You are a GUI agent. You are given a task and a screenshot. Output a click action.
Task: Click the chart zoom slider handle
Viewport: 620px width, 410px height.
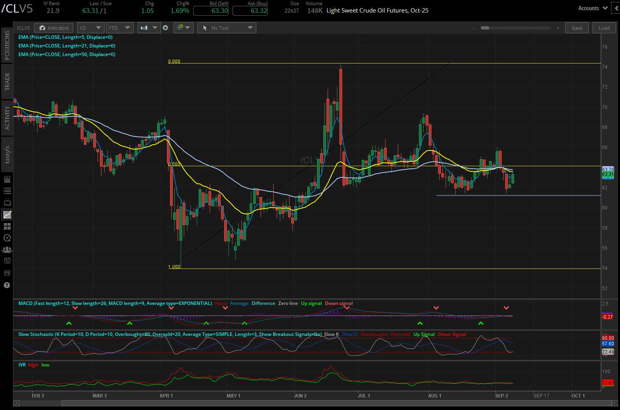click(x=485, y=28)
